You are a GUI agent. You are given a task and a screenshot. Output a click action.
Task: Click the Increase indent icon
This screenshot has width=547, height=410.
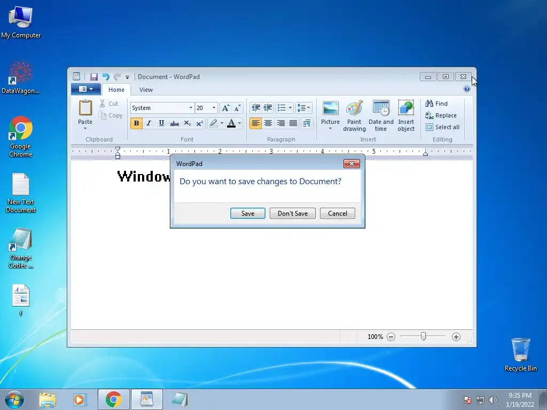(268, 108)
